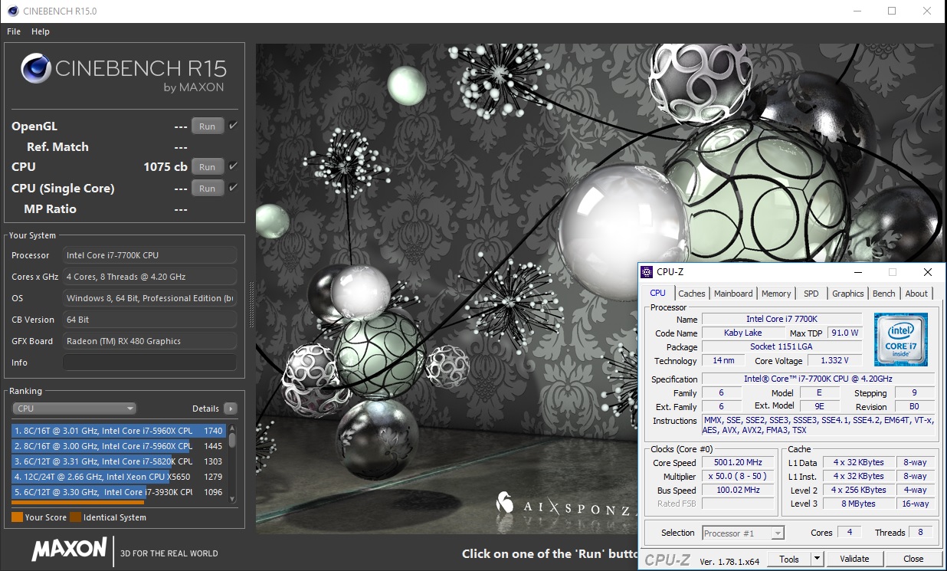Click the orange score bar in ranking

[77, 503]
